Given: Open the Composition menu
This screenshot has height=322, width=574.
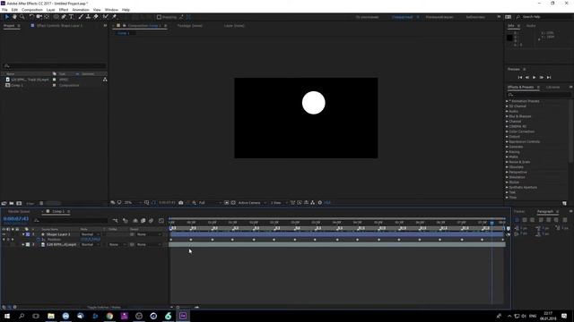Looking at the screenshot, I should tap(32, 10).
